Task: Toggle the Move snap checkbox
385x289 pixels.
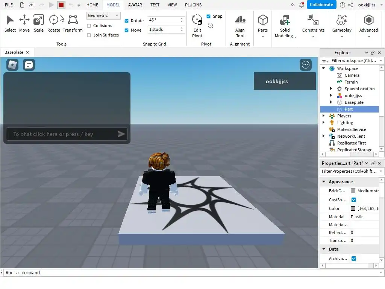Action: (x=126, y=30)
